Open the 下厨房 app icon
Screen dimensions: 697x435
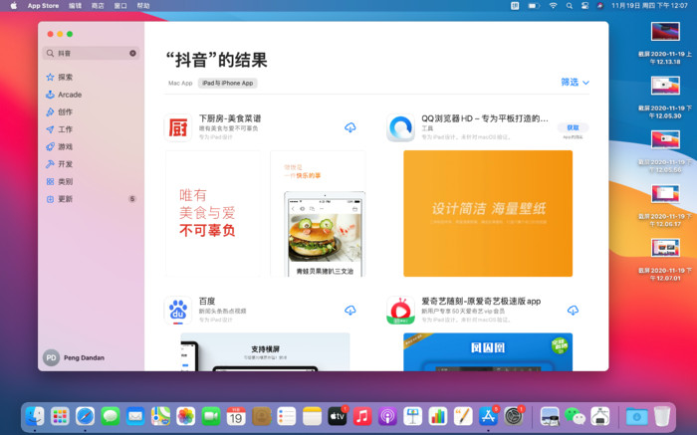coord(178,127)
